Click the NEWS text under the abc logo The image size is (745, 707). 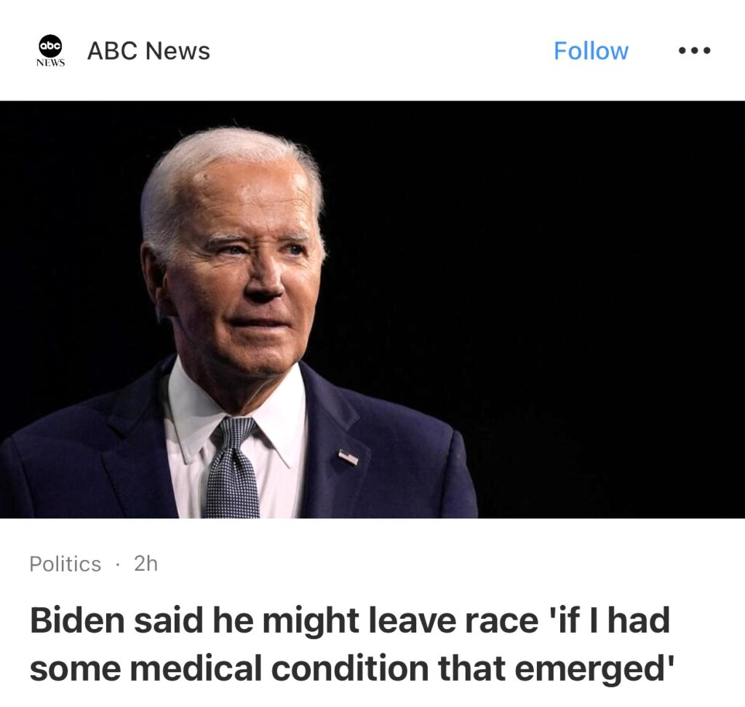pos(50,63)
